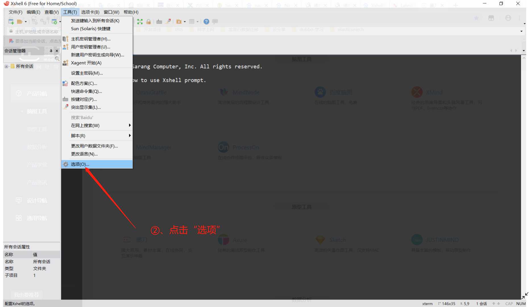Open 突出显示集(L)... menu item
Screen dimensions: 529x307
[97, 107]
